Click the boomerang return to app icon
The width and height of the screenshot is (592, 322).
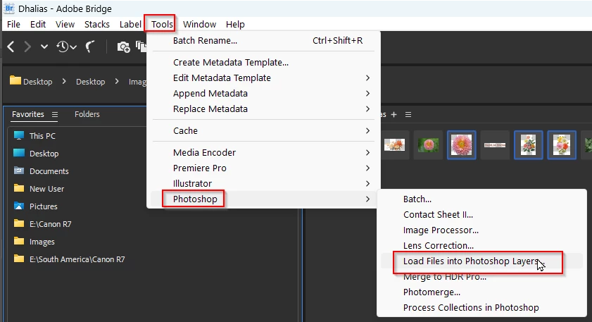click(x=89, y=47)
